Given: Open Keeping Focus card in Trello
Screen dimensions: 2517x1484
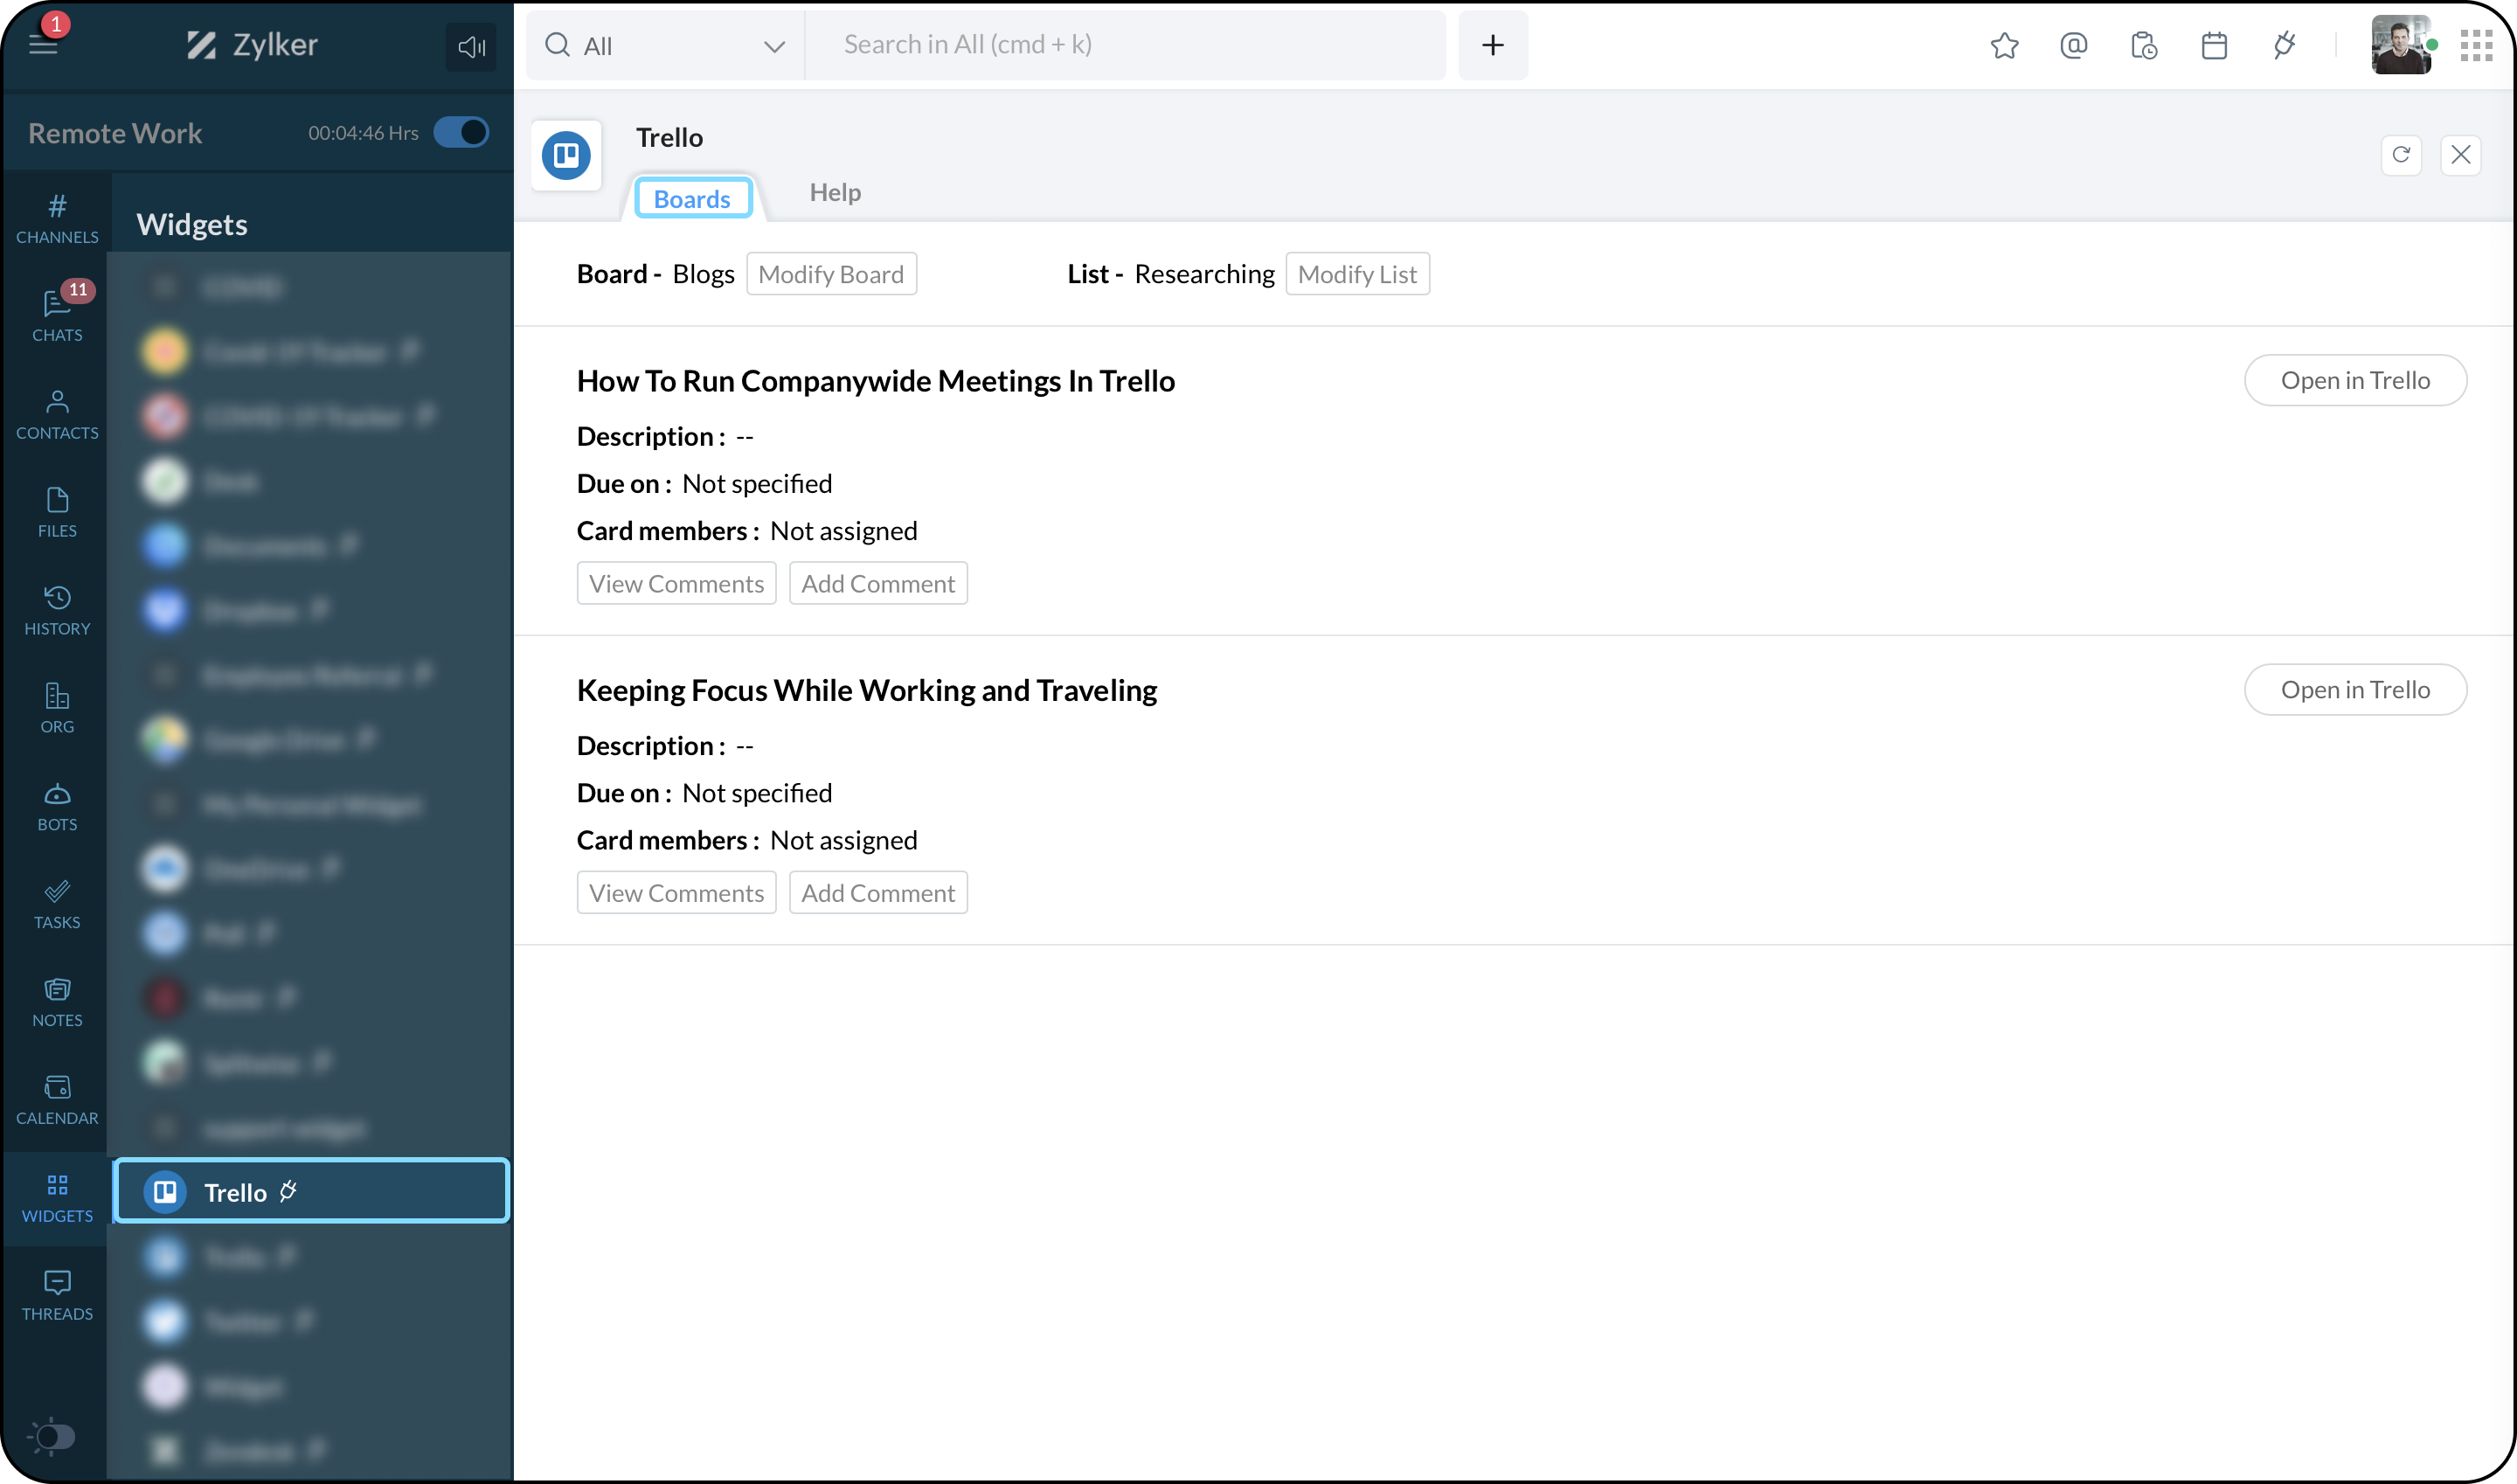Looking at the screenshot, I should point(2355,689).
